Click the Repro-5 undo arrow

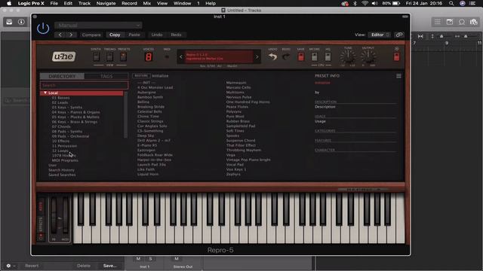pyautogui.click(x=272, y=56)
